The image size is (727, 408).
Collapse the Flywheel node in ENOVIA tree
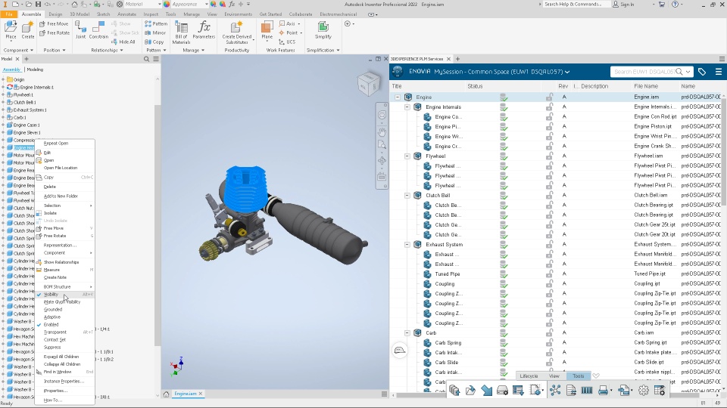[x=407, y=156]
